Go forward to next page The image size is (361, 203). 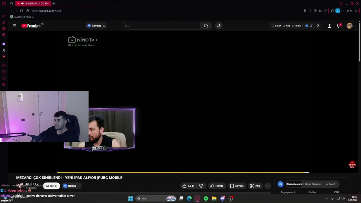tap(16, 11)
